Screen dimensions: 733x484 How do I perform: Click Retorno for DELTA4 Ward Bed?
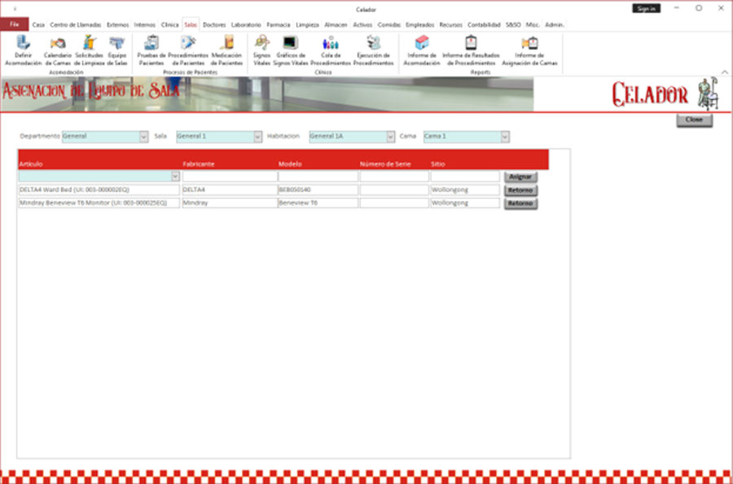coord(520,190)
